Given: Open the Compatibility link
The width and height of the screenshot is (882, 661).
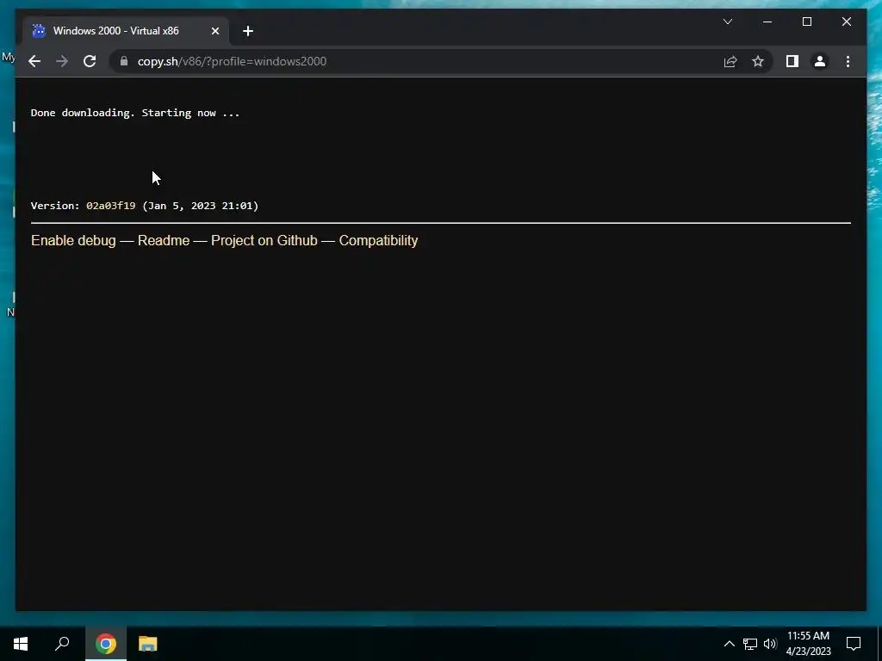Looking at the screenshot, I should (x=379, y=241).
